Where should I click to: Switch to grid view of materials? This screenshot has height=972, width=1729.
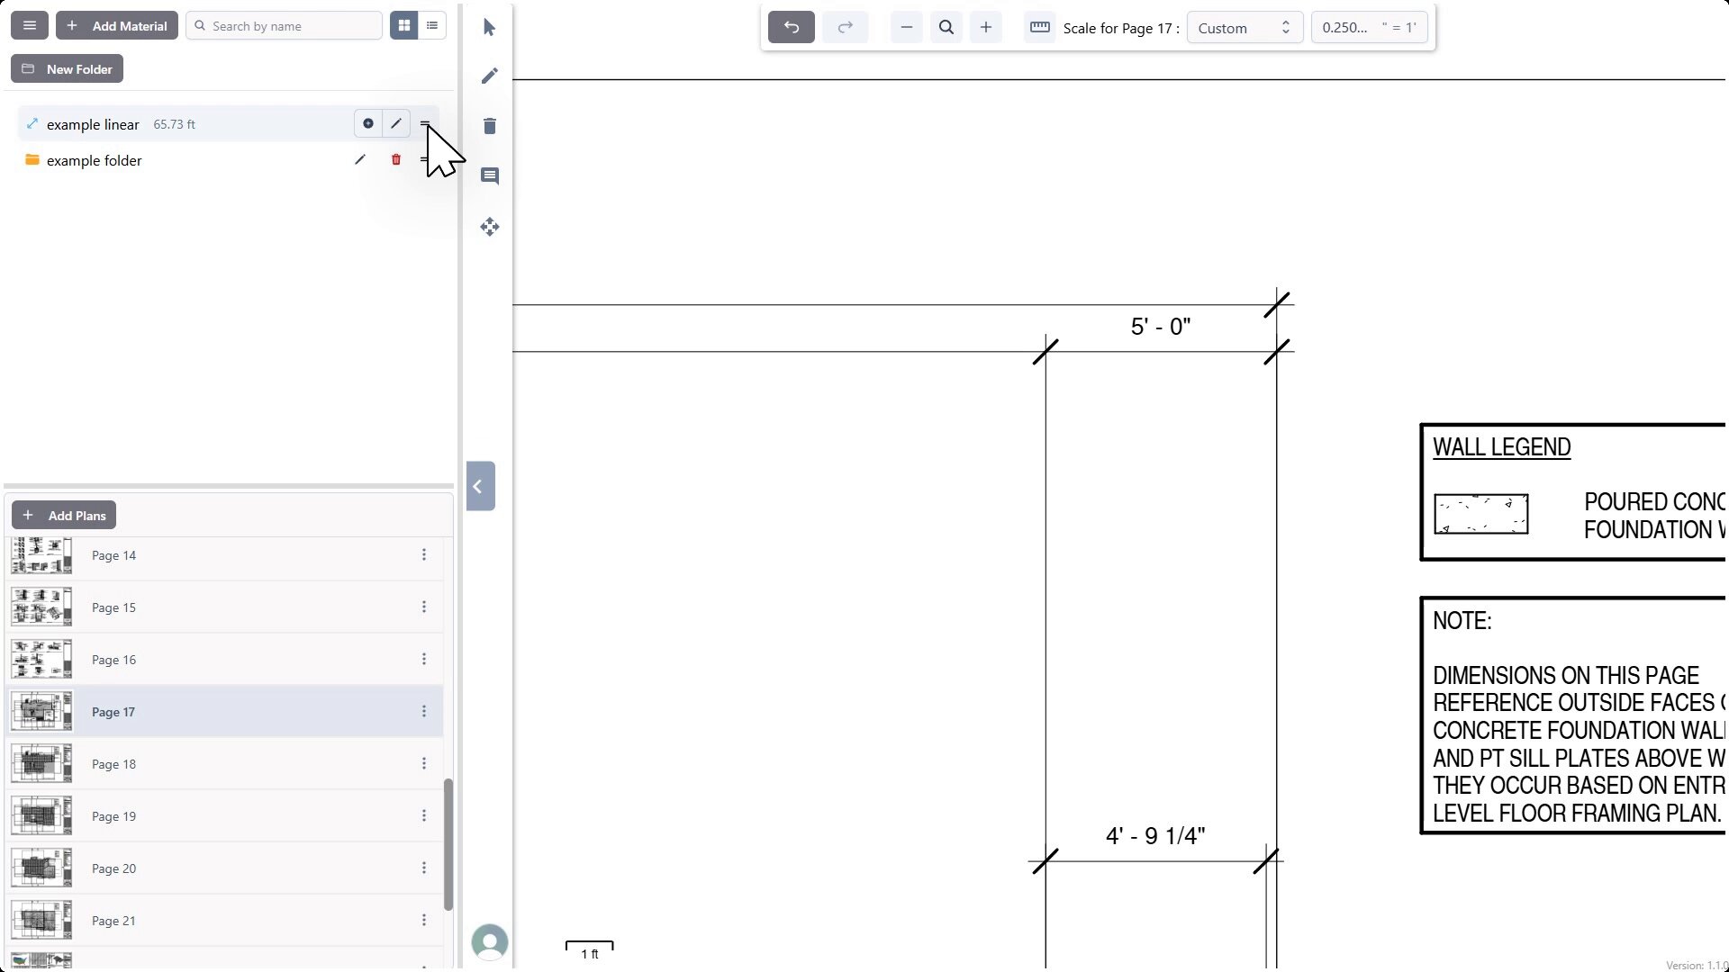tap(404, 26)
